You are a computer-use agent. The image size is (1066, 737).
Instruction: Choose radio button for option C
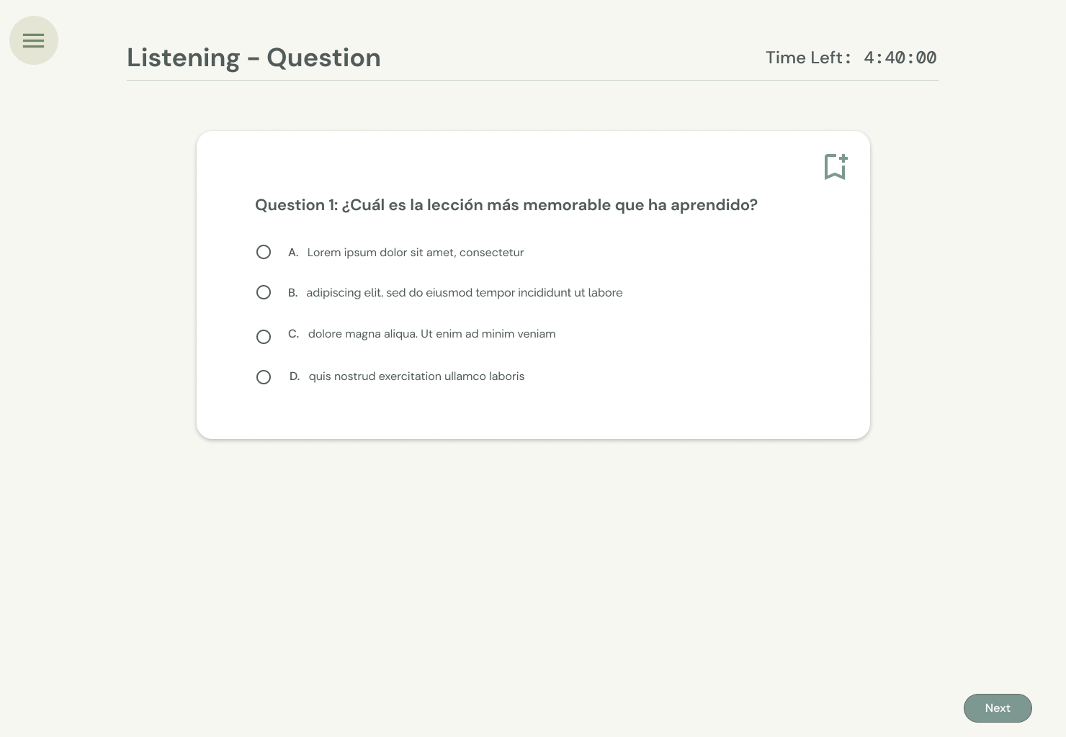pyautogui.click(x=264, y=337)
